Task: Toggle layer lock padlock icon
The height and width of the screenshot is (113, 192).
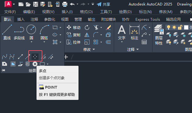Action: [x=180, y=27]
